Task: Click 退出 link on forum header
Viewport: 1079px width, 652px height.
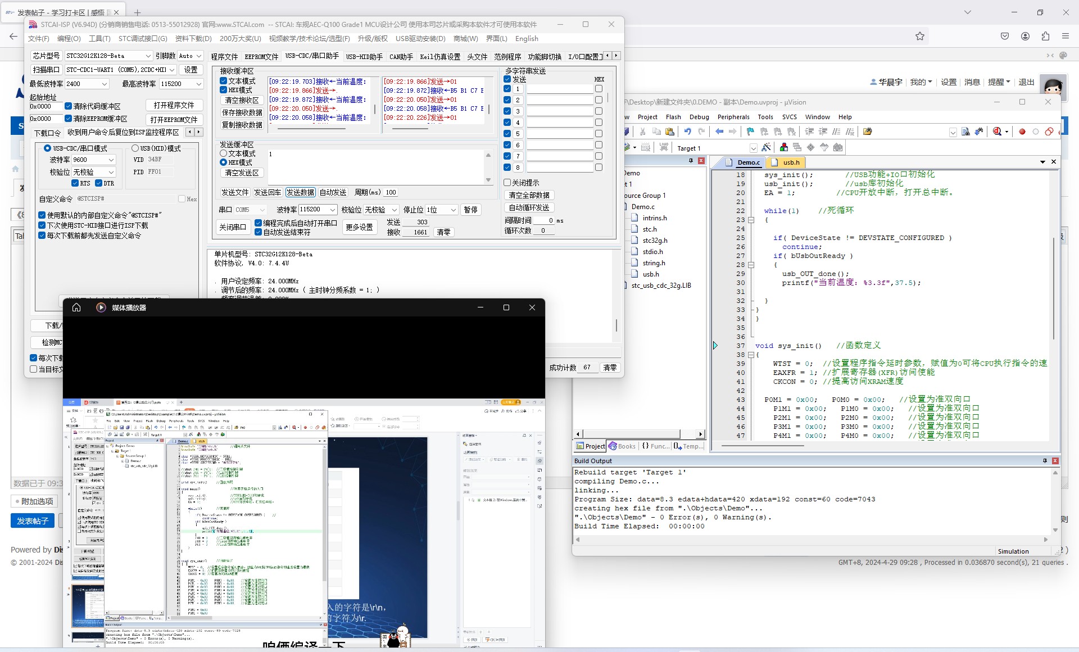Action: pos(1026,82)
